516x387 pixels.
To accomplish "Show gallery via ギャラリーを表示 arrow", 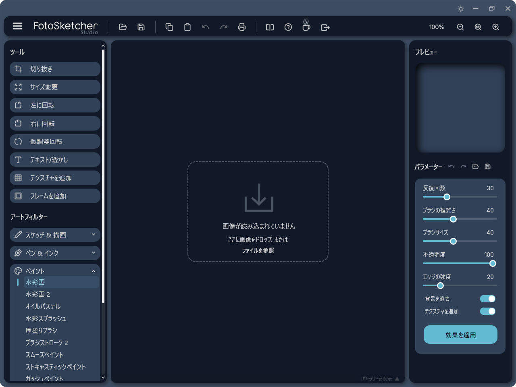I will coord(397,379).
